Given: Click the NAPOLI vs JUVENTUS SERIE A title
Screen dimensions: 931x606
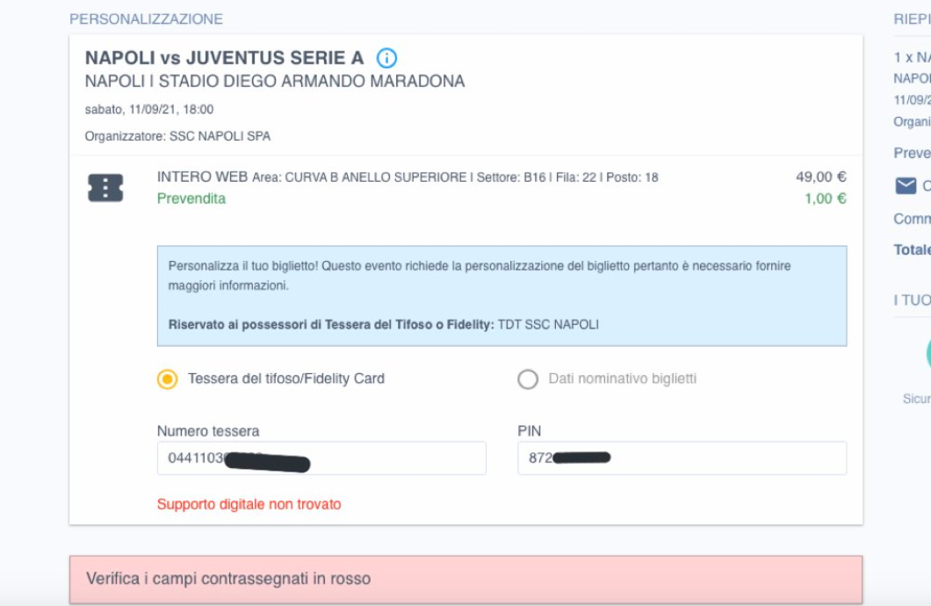Looking at the screenshot, I should pyautogui.click(x=225, y=58).
